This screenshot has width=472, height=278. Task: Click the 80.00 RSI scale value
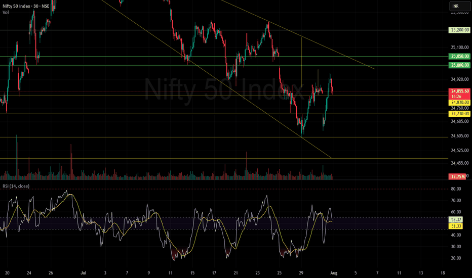456,189
